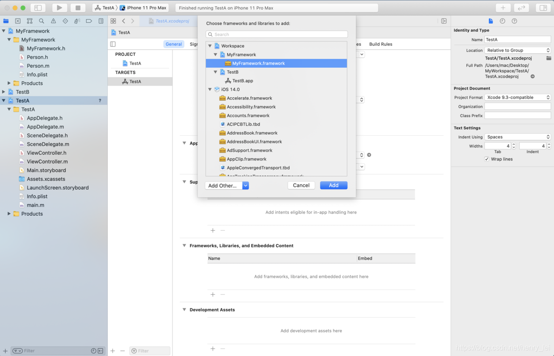Show the File inspector
Viewport: 554px width, 356px height.
[x=491, y=21]
